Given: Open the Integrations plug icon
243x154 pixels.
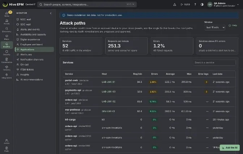Looking at the screenshot, I should coord(7,76).
